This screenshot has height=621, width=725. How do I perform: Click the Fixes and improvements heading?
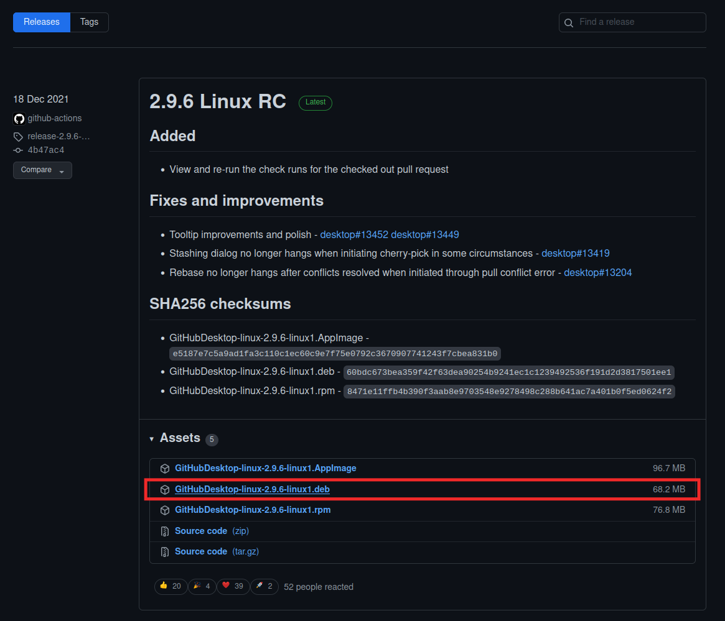point(236,201)
